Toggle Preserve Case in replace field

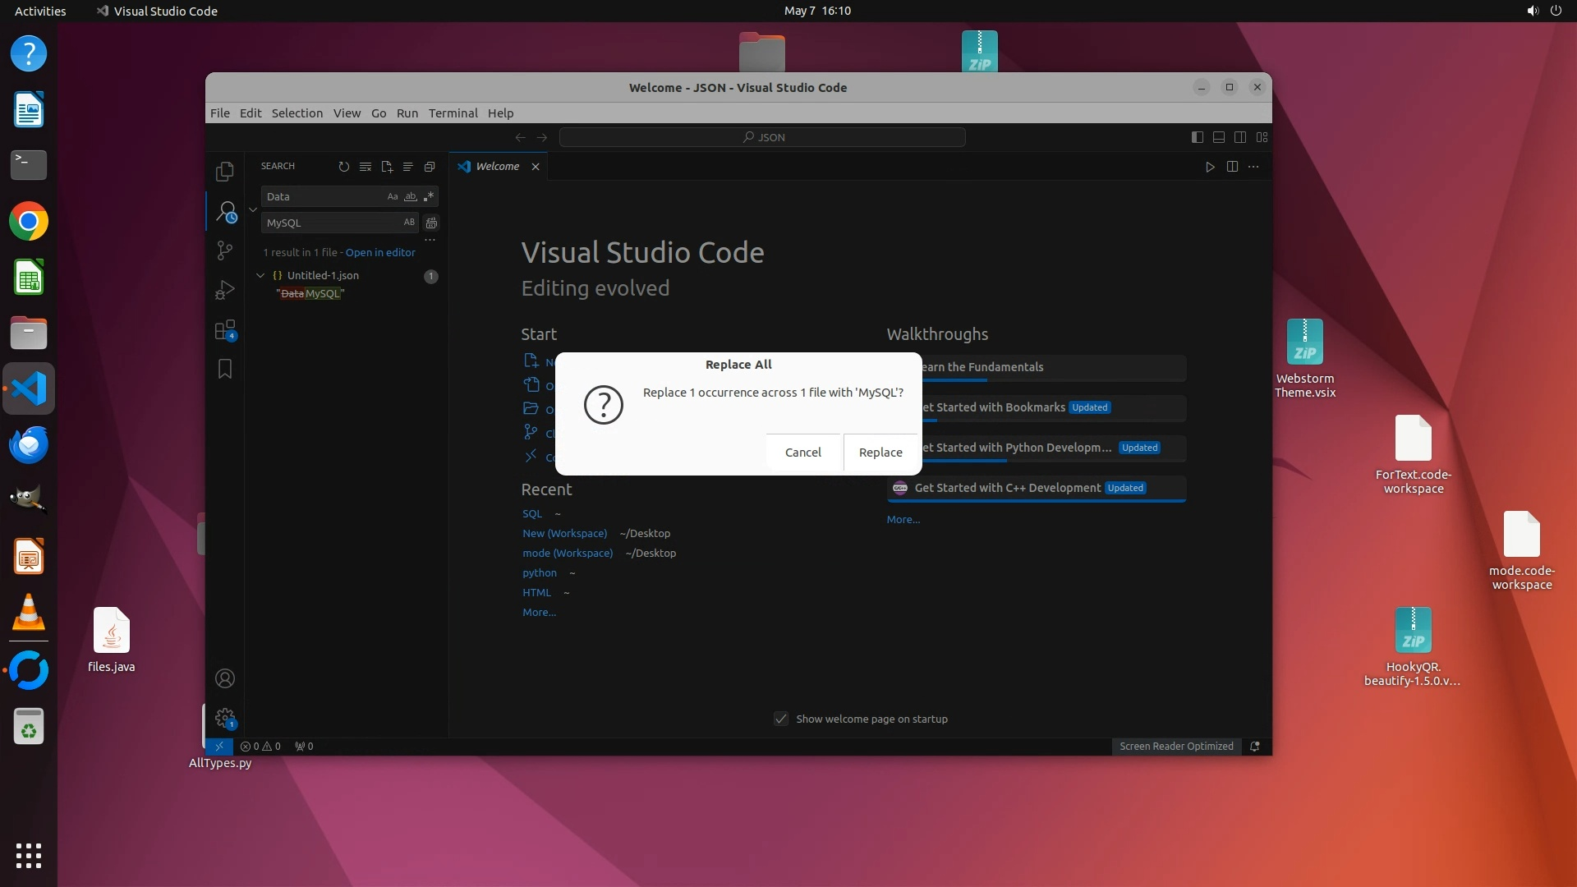(409, 223)
